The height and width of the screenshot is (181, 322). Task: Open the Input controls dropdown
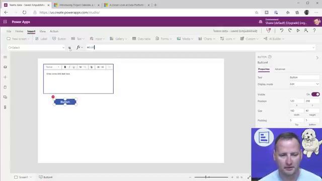coord(97,39)
